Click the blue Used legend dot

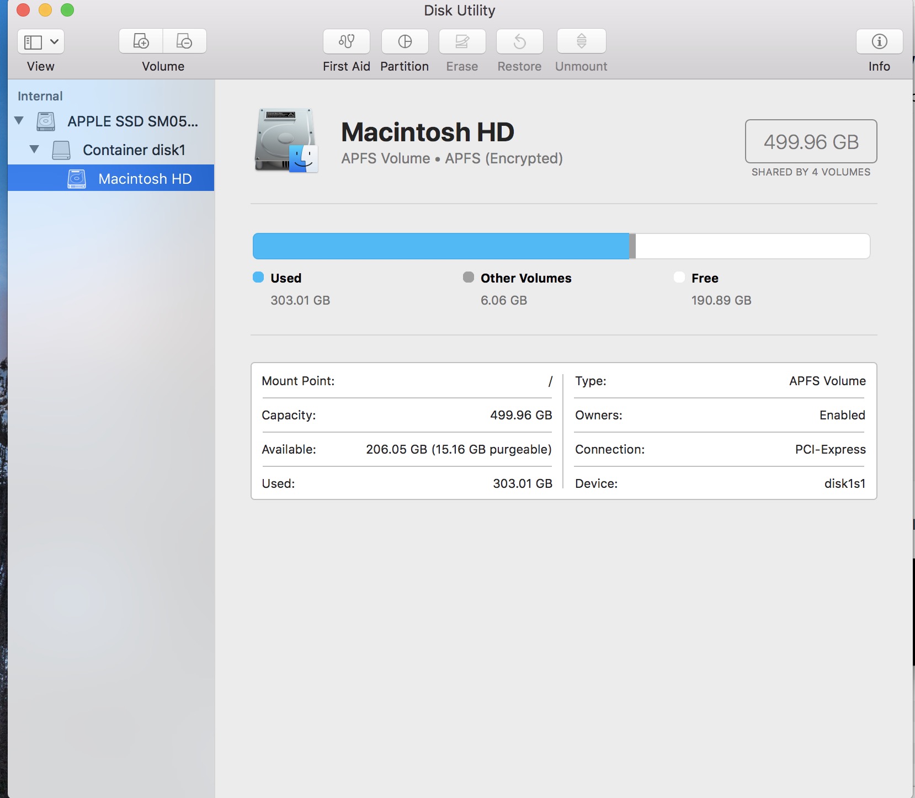coord(258,277)
